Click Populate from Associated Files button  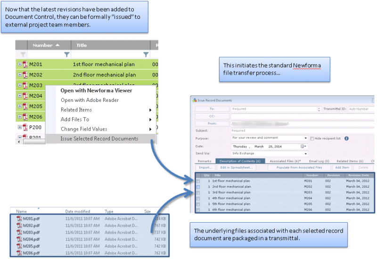(x=299, y=167)
